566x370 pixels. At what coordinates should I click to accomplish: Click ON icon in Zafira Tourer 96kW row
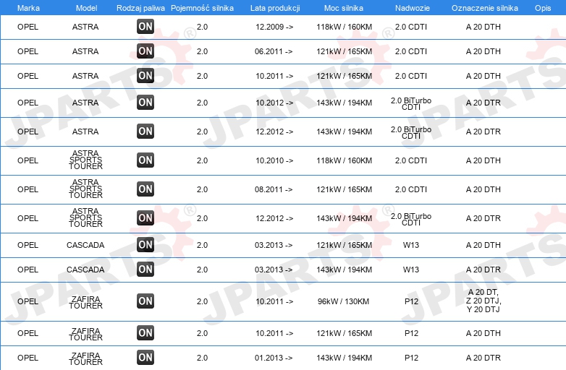pos(145,301)
